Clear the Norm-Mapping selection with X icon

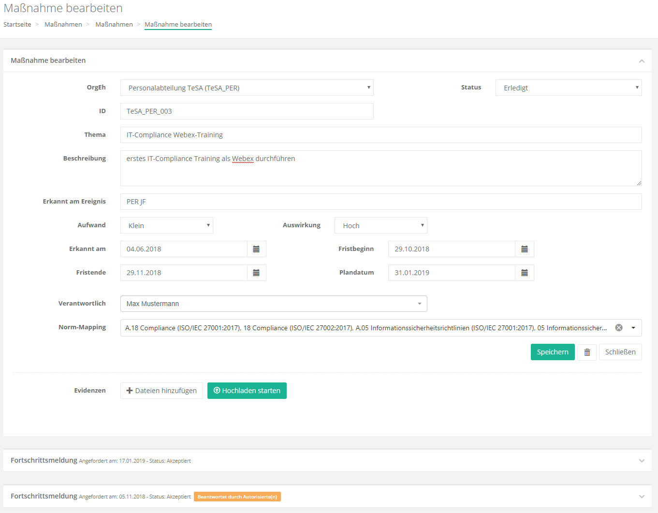click(619, 328)
